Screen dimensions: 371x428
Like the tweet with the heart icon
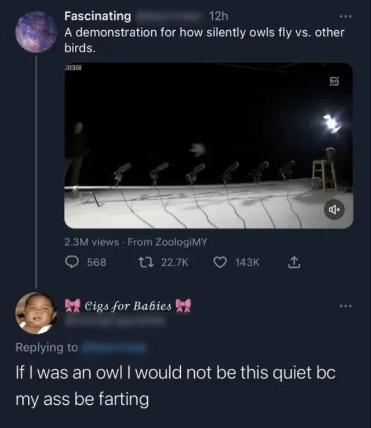220,262
